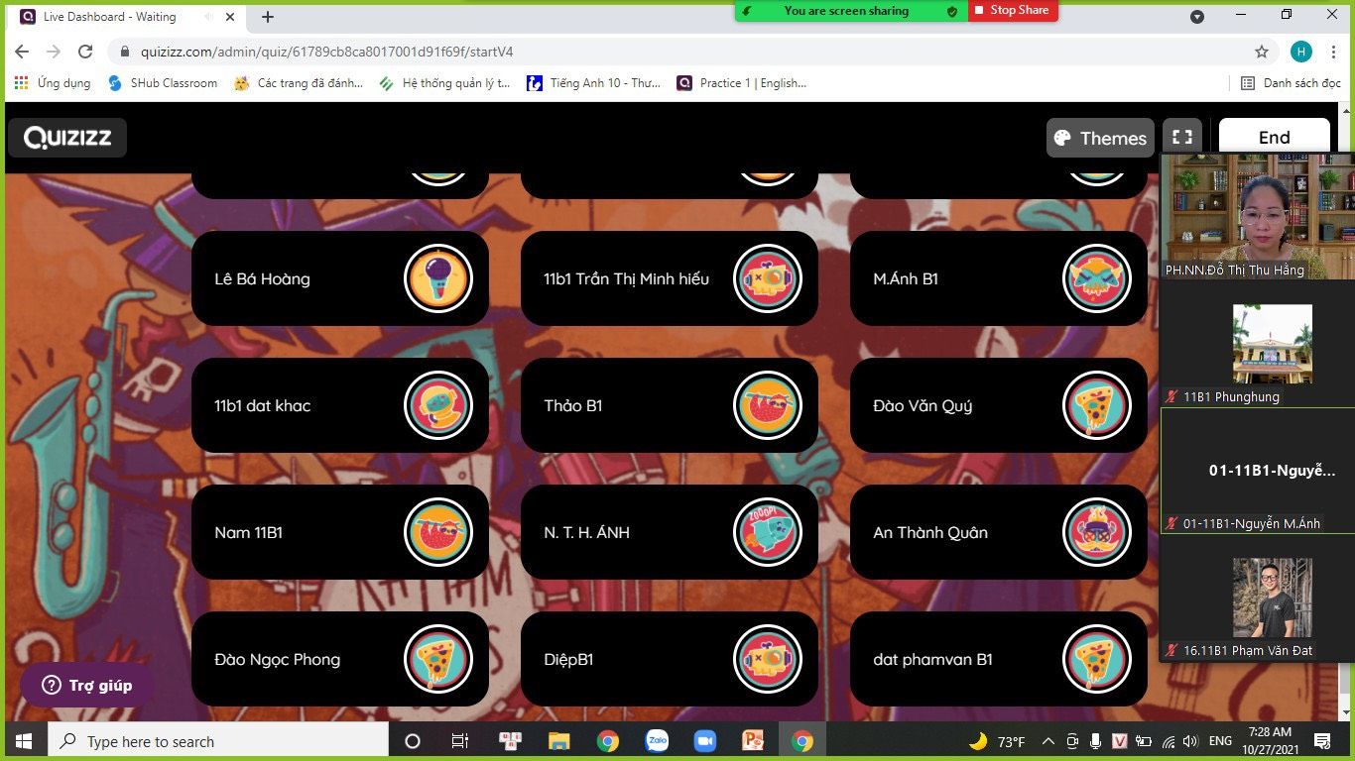The height and width of the screenshot is (761, 1355).
Task: Open the Chrome tab search dropdown arrow
Action: click(1197, 17)
